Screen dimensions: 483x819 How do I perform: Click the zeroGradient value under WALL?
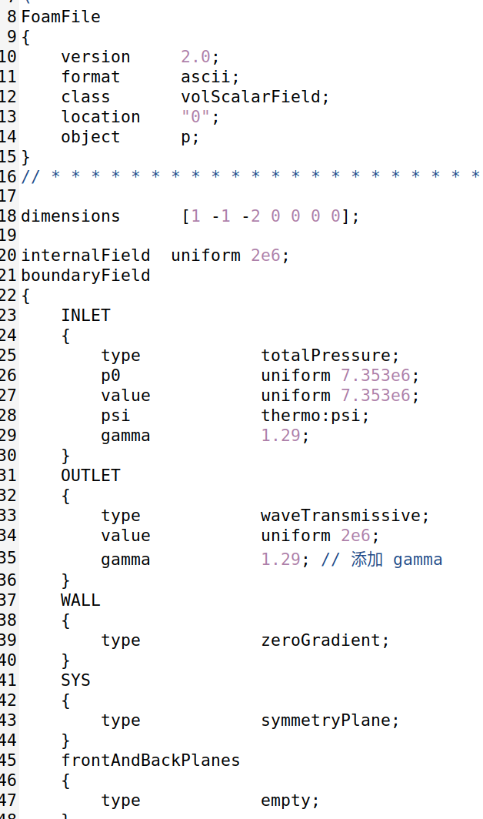[321, 640]
